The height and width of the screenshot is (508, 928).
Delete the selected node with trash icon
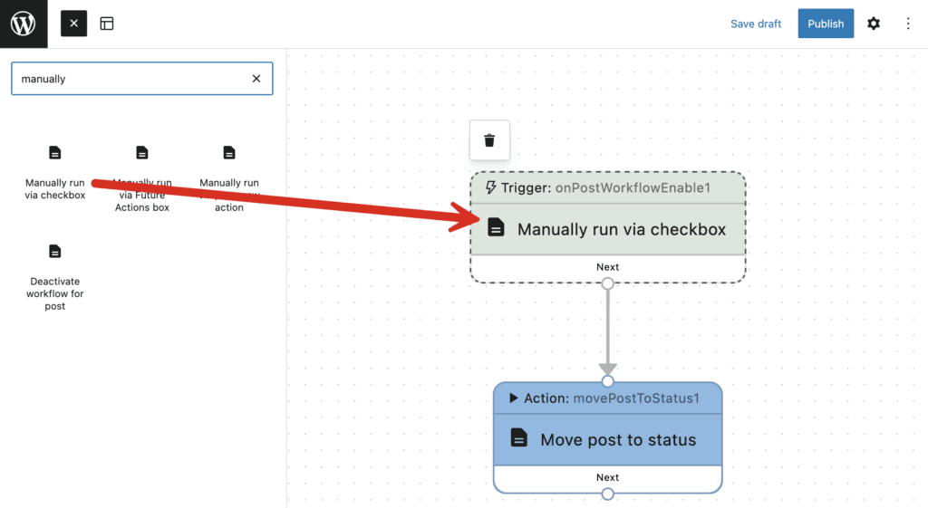click(x=489, y=140)
